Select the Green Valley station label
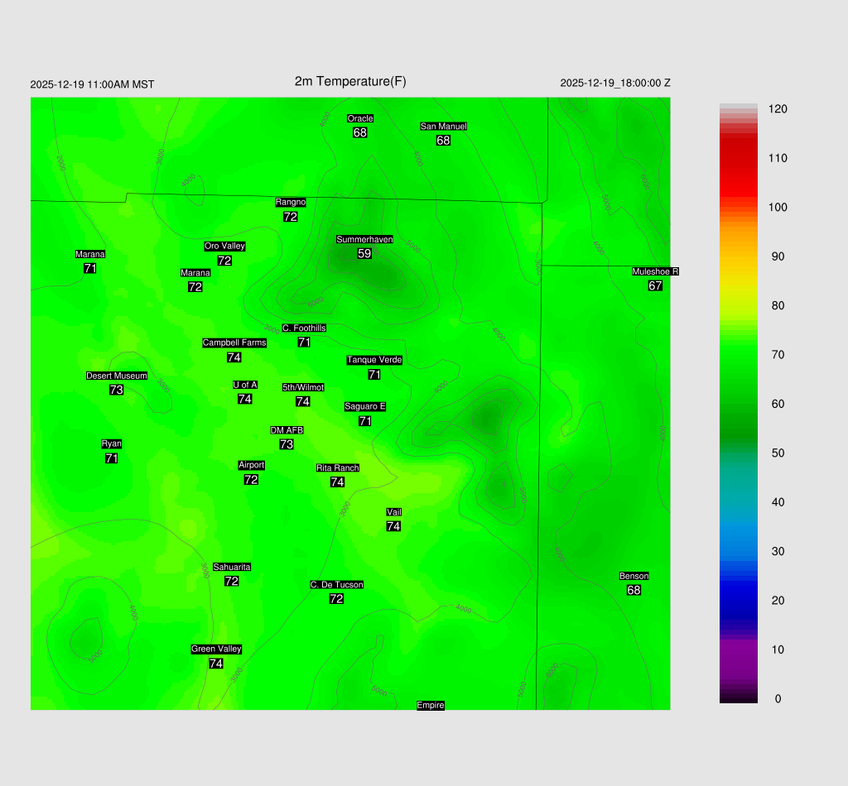 coord(216,649)
